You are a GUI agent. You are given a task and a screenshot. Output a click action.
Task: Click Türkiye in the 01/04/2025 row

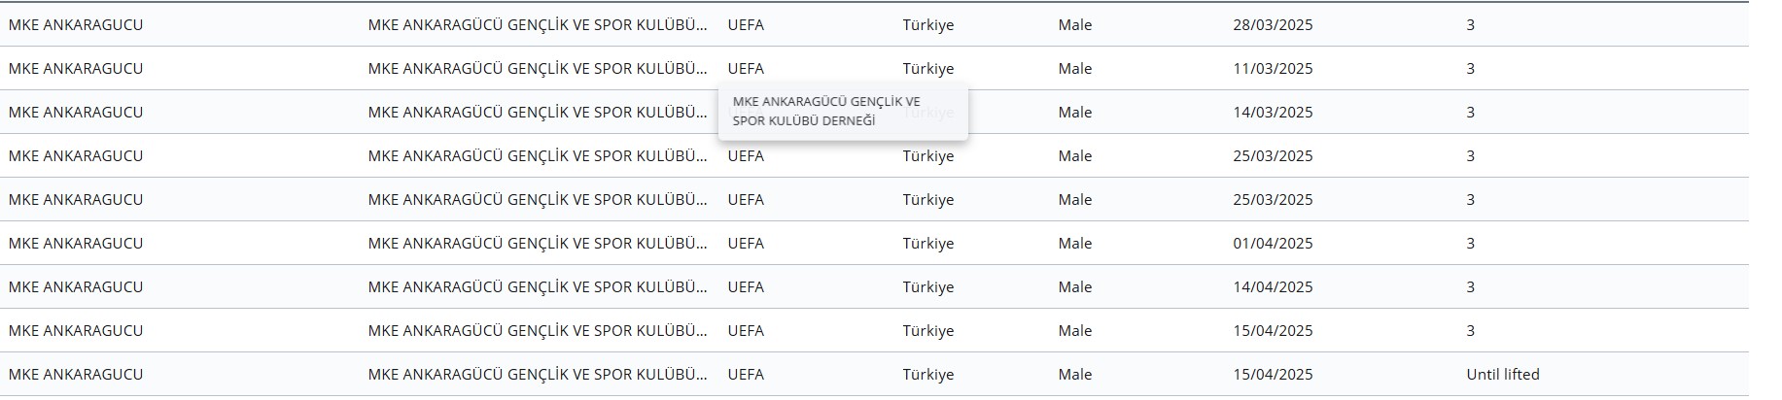tap(927, 243)
